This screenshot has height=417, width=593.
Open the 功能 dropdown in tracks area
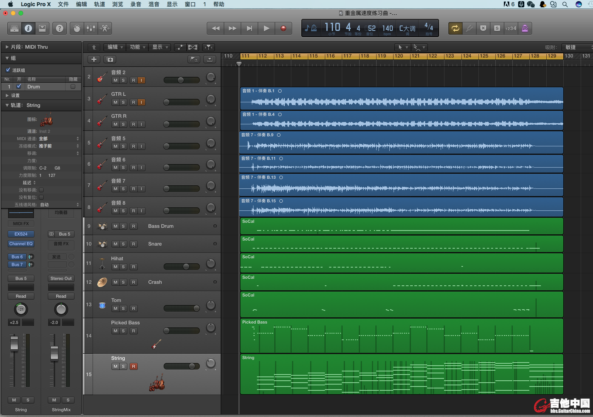click(x=137, y=47)
